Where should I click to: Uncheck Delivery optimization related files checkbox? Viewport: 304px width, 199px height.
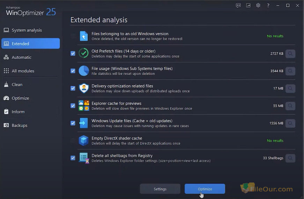tap(73, 88)
